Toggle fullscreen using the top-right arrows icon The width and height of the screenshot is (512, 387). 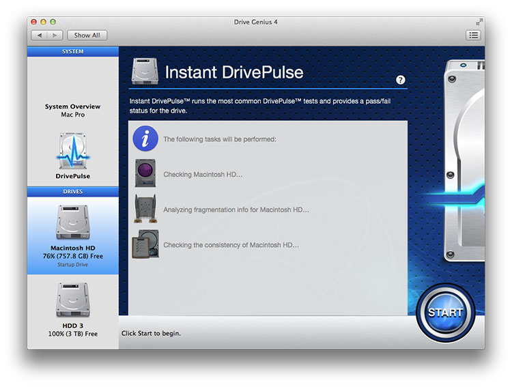click(479, 23)
